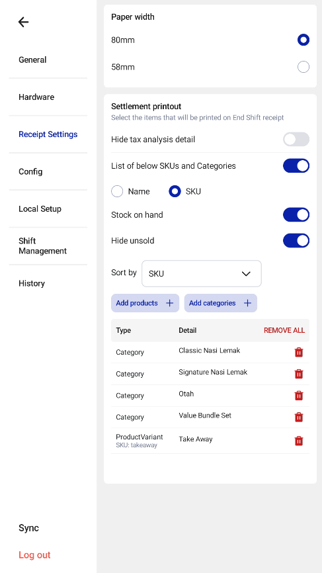Click Sync in the sidebar
The image size is (322, 573).
coord(29,528)
